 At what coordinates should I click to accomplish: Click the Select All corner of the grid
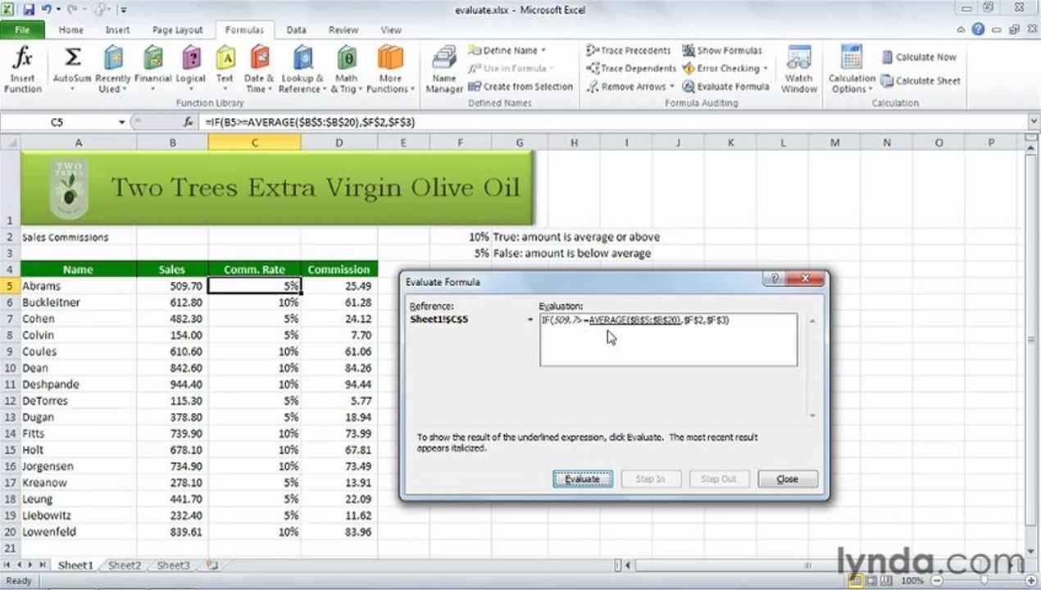(10, 143)
